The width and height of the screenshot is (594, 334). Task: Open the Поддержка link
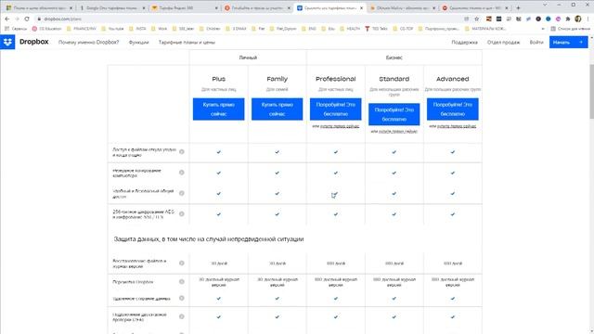[464, 43]
